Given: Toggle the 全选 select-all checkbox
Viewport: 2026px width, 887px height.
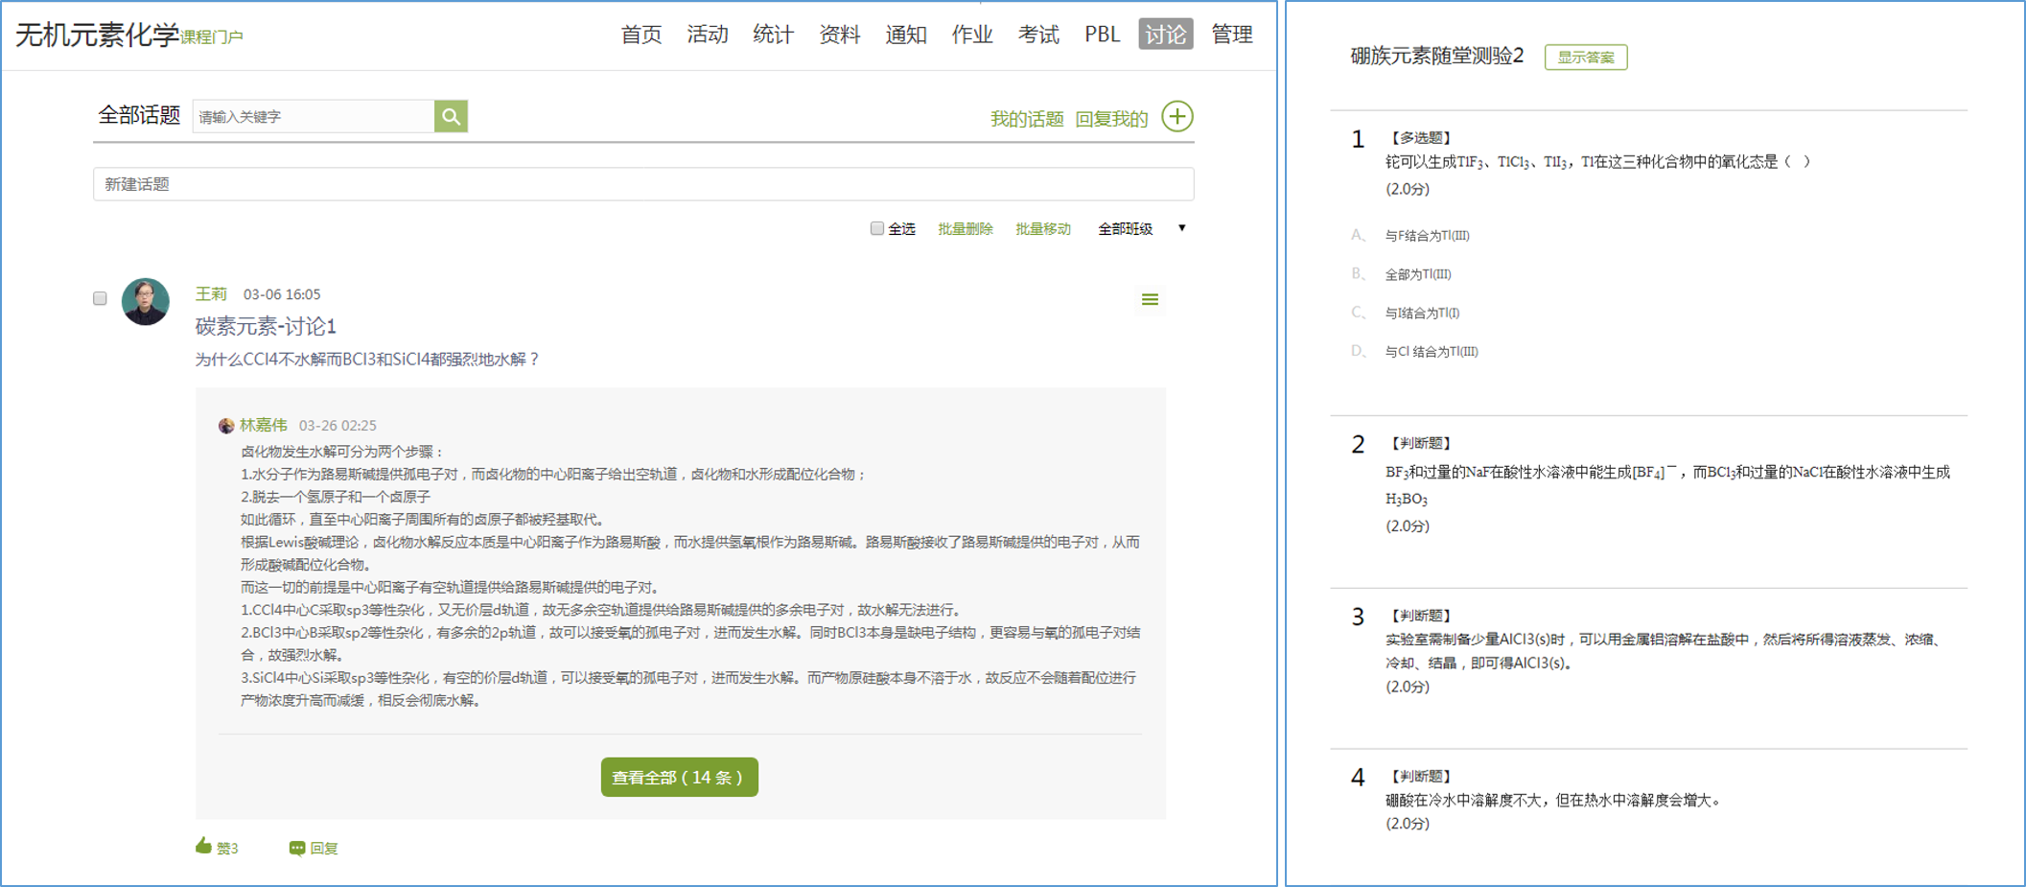Looking at the screenshot, I should (876, 228).
